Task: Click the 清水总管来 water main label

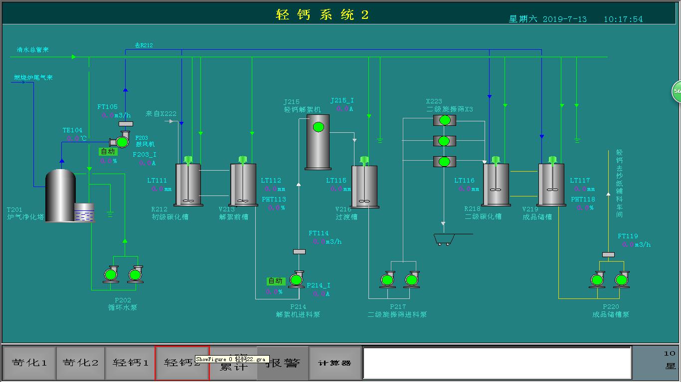Action: [x=33, y=50]
